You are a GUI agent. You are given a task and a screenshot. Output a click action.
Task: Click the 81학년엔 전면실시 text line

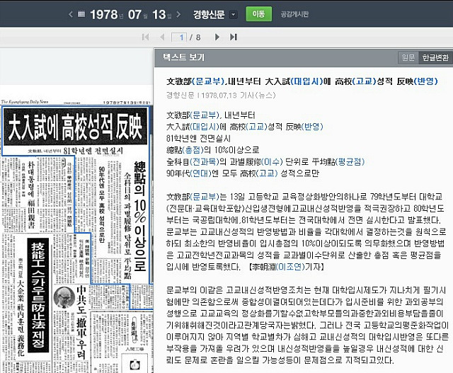[198, 139]
